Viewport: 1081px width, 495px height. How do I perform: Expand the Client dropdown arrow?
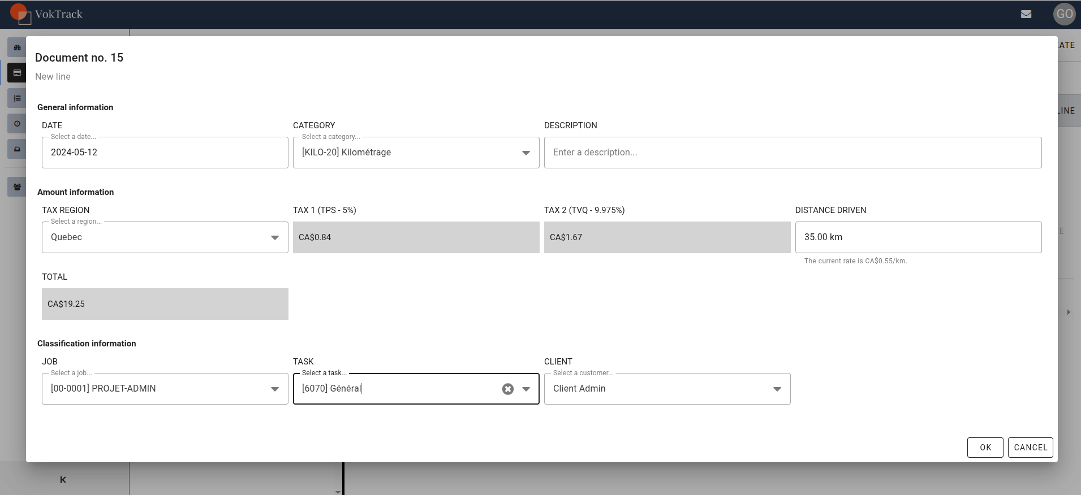tap(777, 389)
